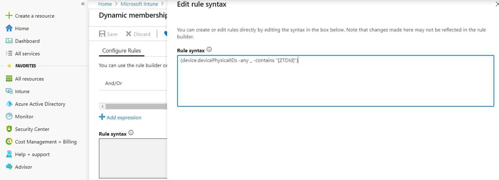Image resolution: width=499 pixels, height=180 pixels.
Task: Open Help + support
Action: tap(32, 154)
